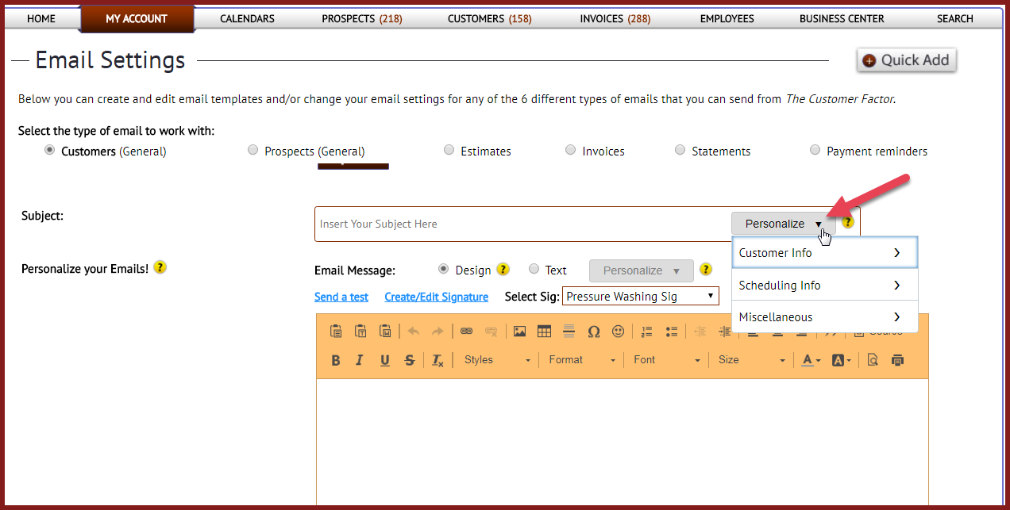Image resolution: width=1010 pixels, height=510 pixels.
Task: Open the special character Omega icon
Action: pyautogui.click(x=593, y=332)
